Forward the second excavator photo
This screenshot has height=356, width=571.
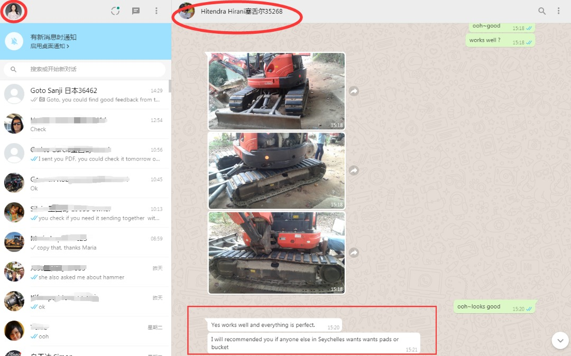pos(354,170)
